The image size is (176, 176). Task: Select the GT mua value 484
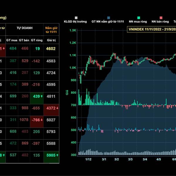[x=13, y=48]
